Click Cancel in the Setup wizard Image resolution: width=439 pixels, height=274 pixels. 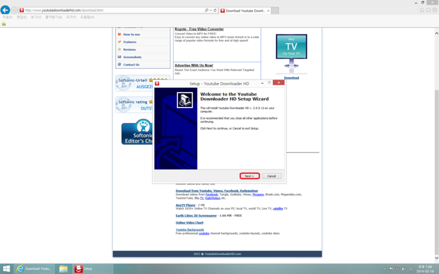(272, 176)
